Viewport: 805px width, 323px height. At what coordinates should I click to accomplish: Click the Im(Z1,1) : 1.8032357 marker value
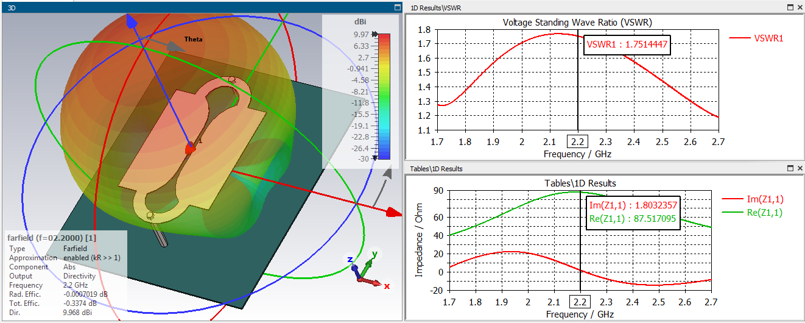tap(633, 205)
